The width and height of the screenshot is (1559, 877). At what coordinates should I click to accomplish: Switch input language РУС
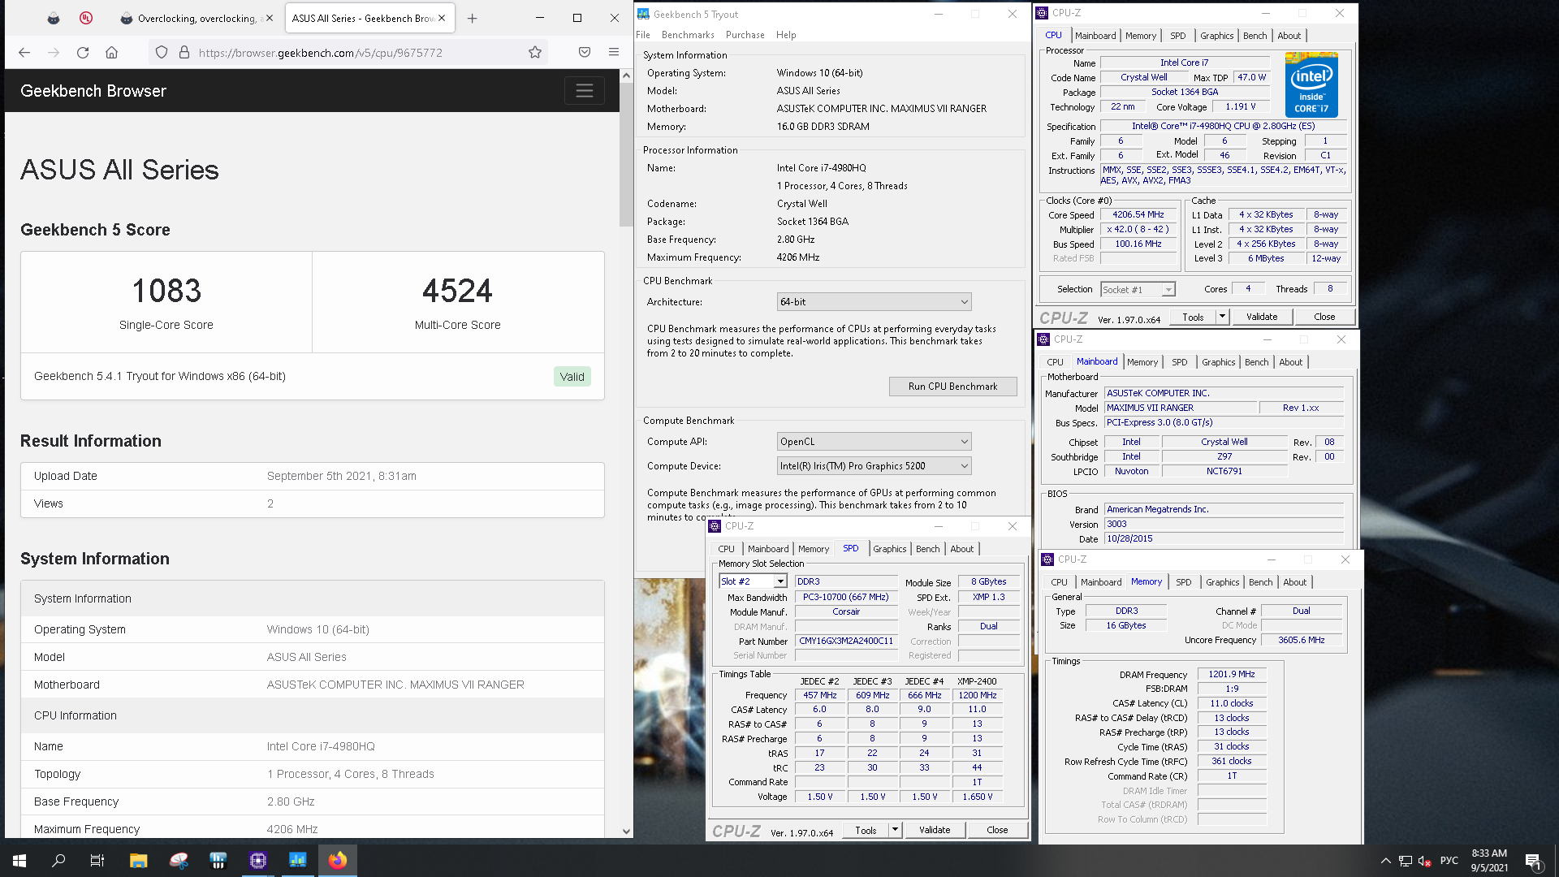click(x=1449, y=861)
